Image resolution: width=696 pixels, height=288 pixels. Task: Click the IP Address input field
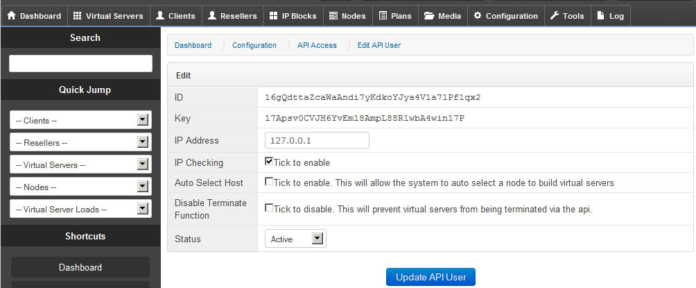(317, 141)
